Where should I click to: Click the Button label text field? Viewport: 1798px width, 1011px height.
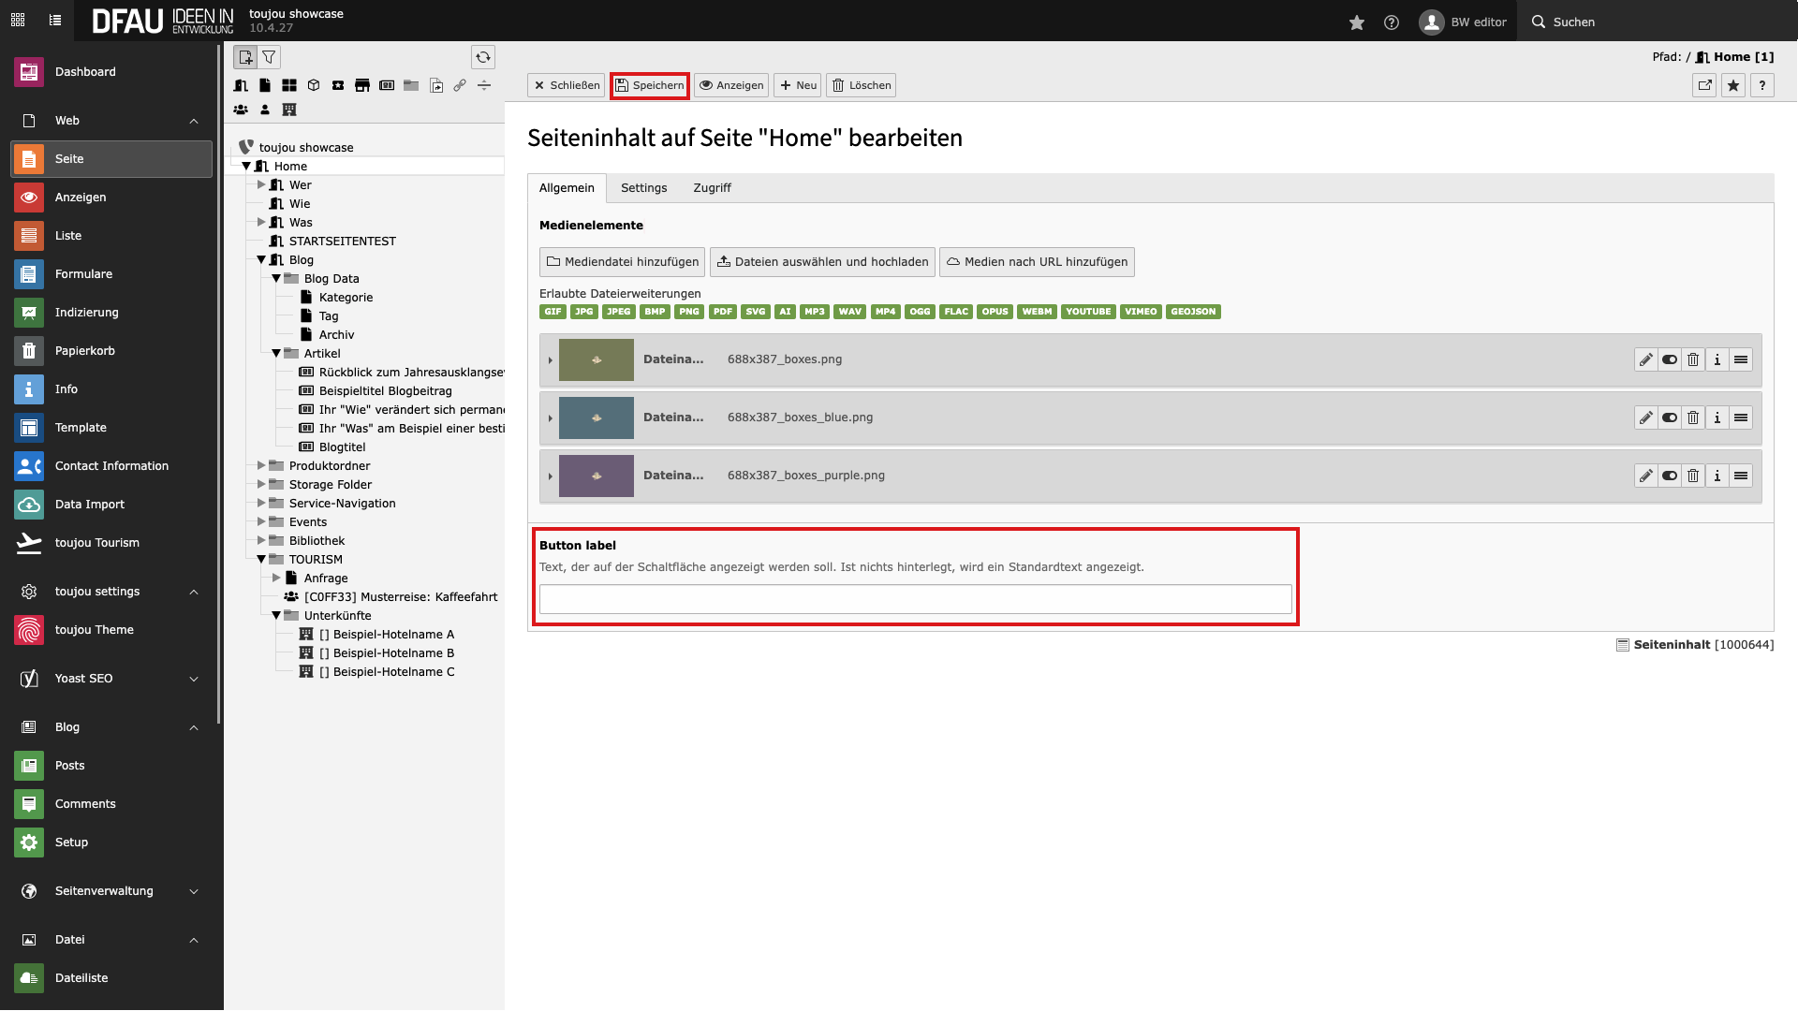tap(915, 599)
